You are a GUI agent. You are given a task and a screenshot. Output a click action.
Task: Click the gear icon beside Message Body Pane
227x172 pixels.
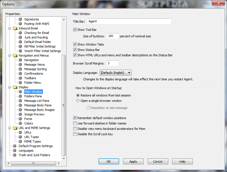click(20, 105)
